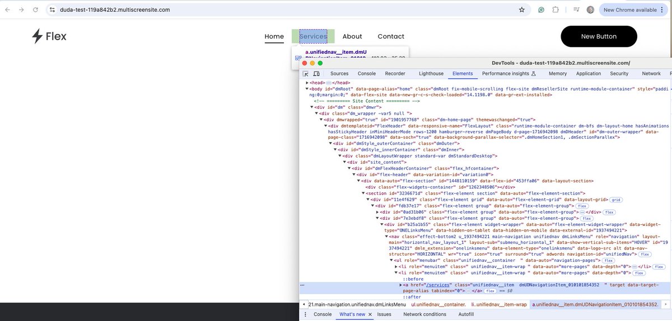The image size is (672, 321).
Task: Toggle flex badge on selected anchor row
Action: coord(490,291)
